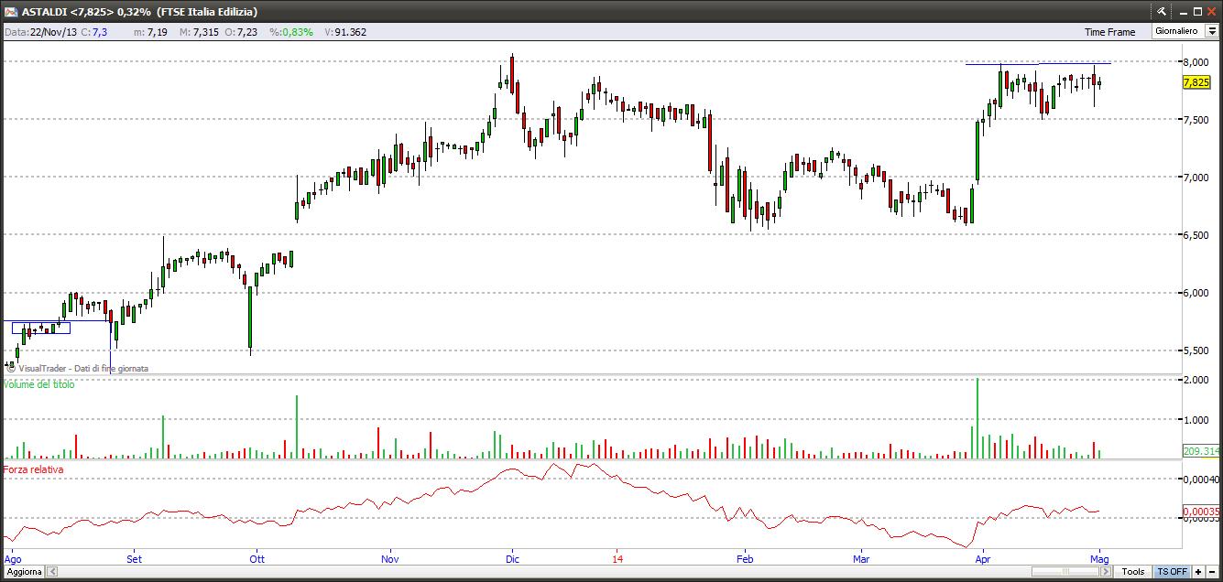Toggle the TS OFF button
Viewport: 1223px width, 582px height.
pos(1172,572)
